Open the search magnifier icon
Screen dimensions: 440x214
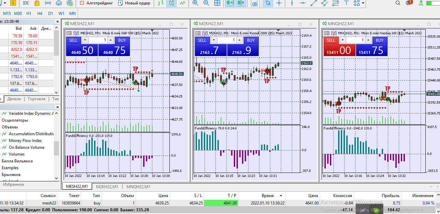(x=398, y=3)
